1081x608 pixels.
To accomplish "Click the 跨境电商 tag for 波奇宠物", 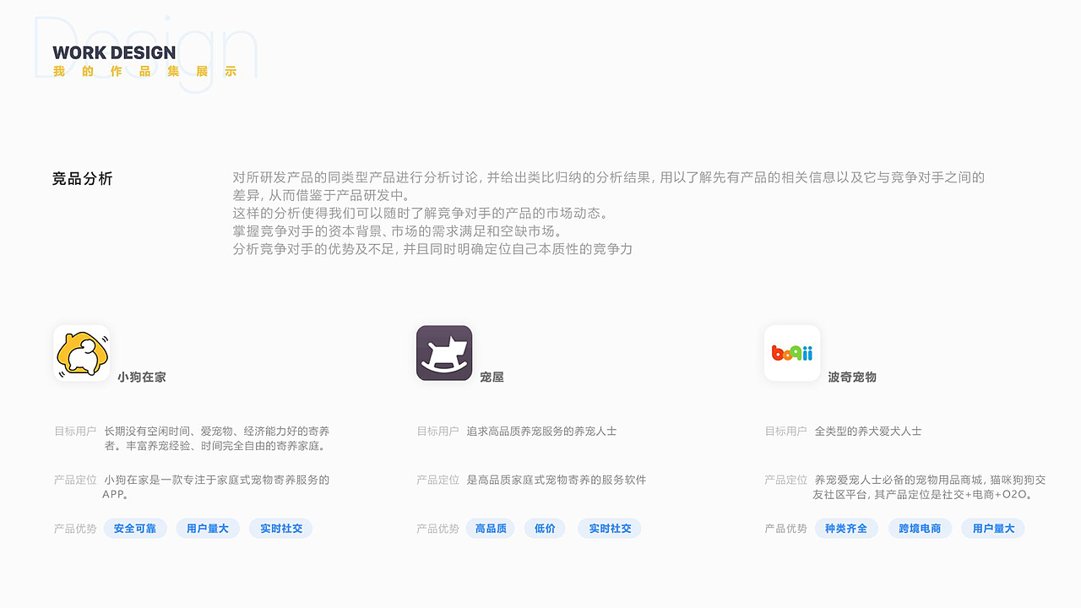I will (x=920, y=528).
